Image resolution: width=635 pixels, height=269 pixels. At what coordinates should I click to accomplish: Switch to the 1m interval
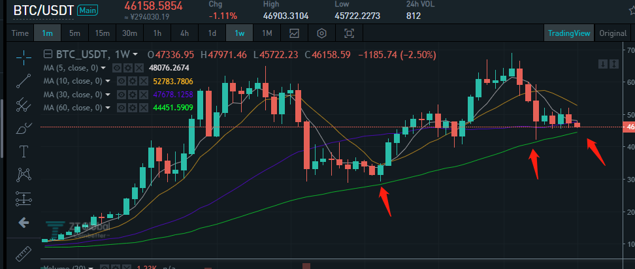click(x=48, y=33)
